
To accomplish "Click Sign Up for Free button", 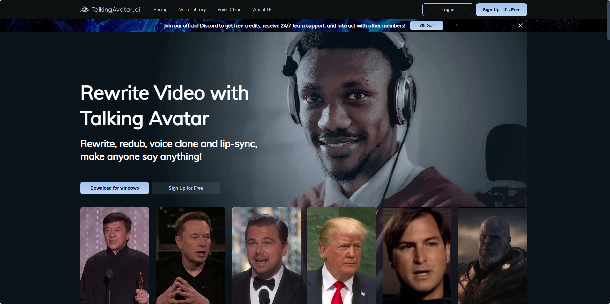I will 186,188.
